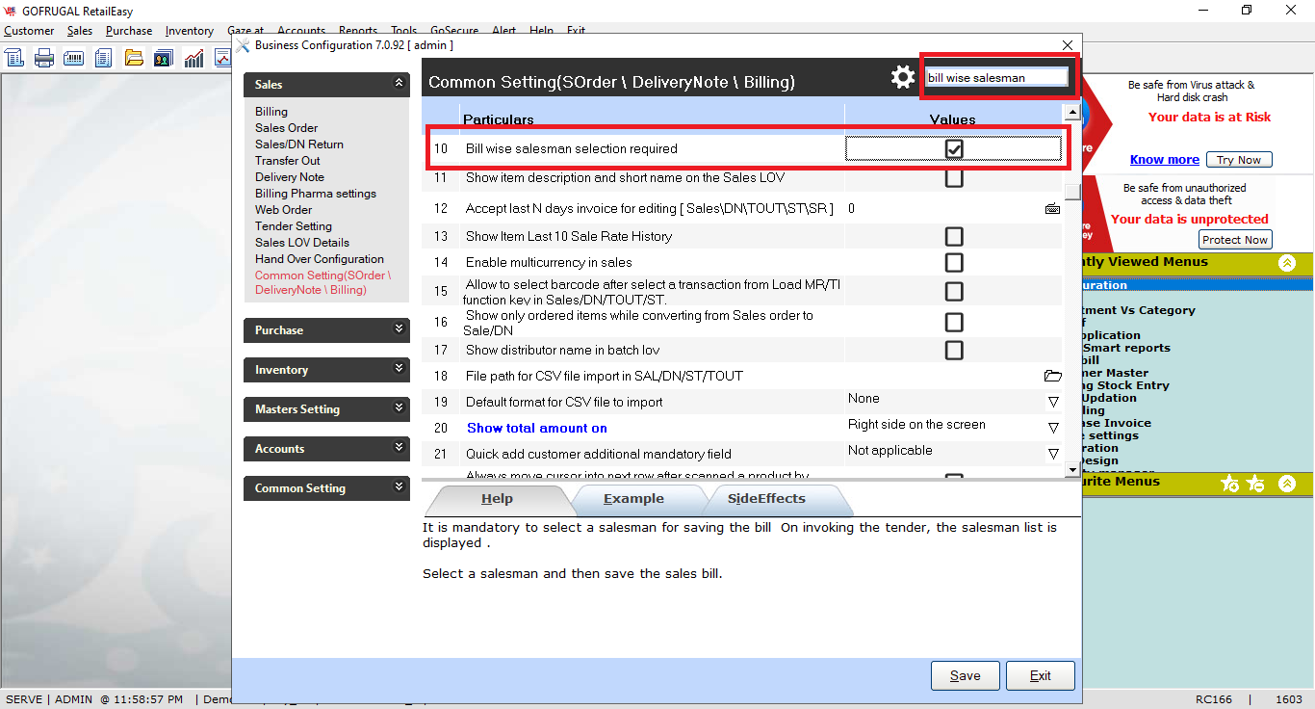Collapse the Favourite Menus panel
Screen dimensions: 1315x709
click(1287, 484)
